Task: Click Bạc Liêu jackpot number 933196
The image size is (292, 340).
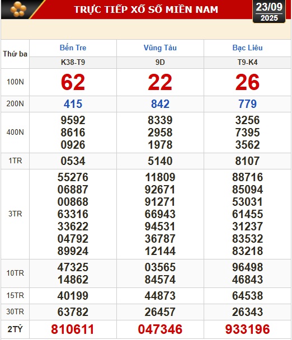Action: click(247, 329)
